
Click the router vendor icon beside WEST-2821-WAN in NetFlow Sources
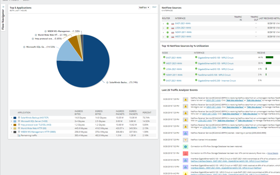(172, 37)
